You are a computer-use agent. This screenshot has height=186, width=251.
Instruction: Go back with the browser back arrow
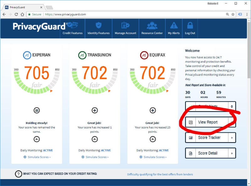[4, 14]
